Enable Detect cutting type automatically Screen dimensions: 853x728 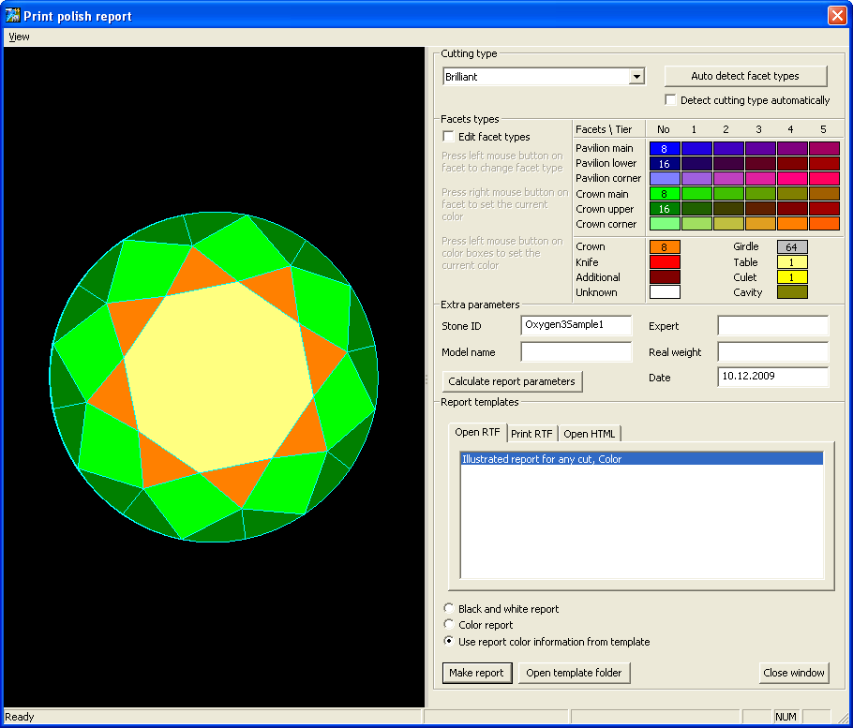[x=671, y=100]
